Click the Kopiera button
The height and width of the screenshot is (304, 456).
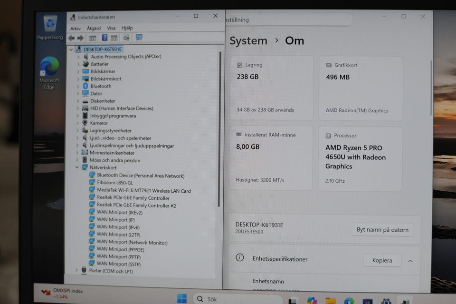(382, 260)
